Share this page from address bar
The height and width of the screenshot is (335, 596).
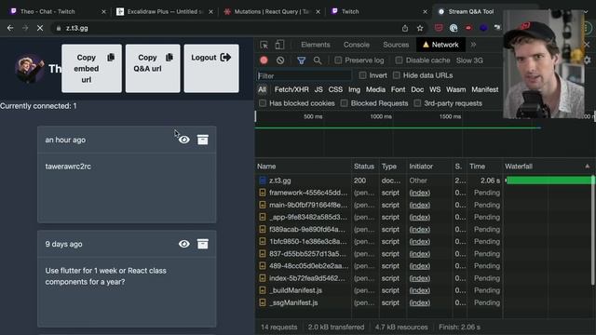(x=405, y=28)
